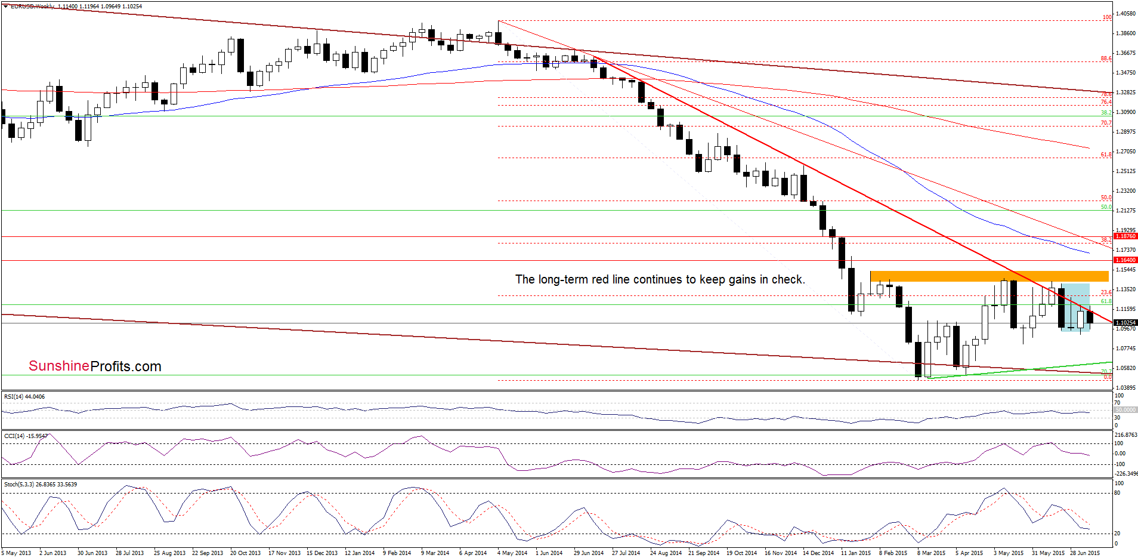1138x558 pixels.
Task: Click the 1.13520 price axis label
Action: 1125,289
